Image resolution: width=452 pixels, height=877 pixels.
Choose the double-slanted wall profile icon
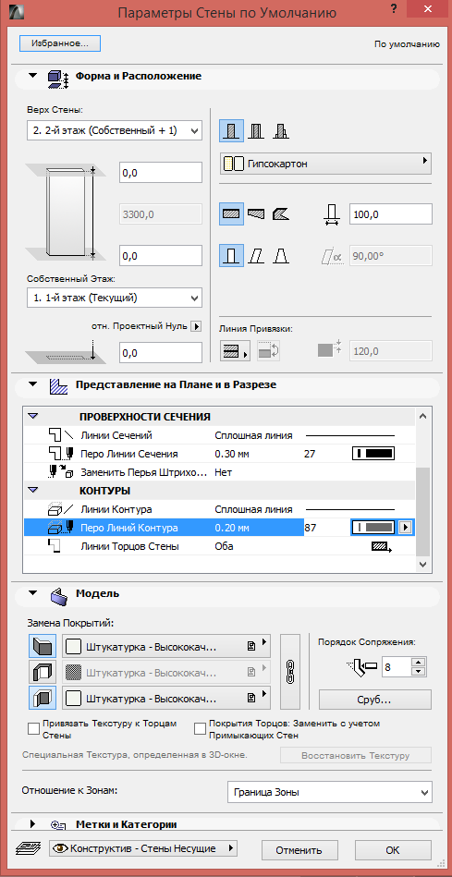pos(281,256)
